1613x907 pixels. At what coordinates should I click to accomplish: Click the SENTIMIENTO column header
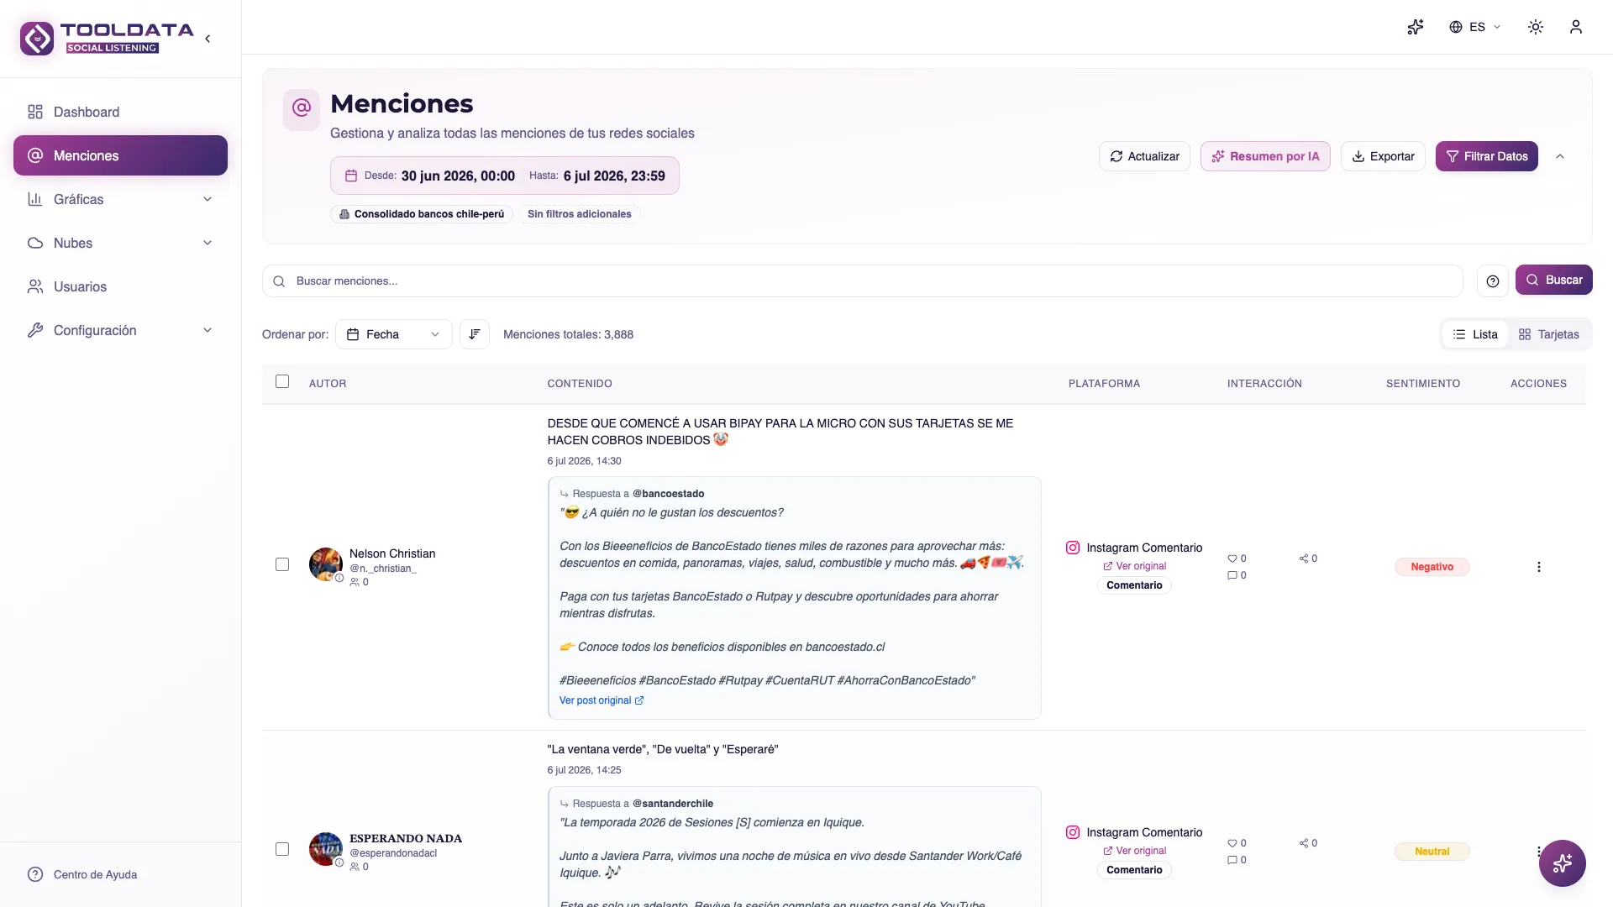tap(1423, 384)
